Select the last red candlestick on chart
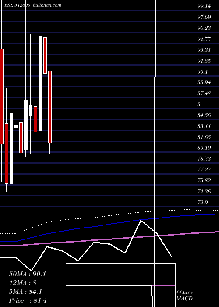Image resolution: width=219 pixels, height=307 pixels. [x=50, y=107]
